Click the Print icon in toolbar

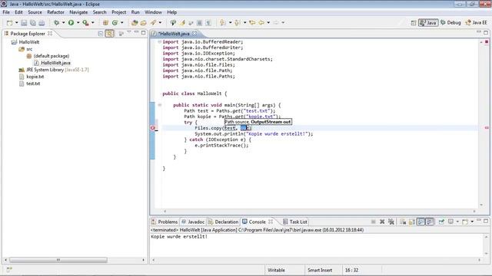point(42,23)
